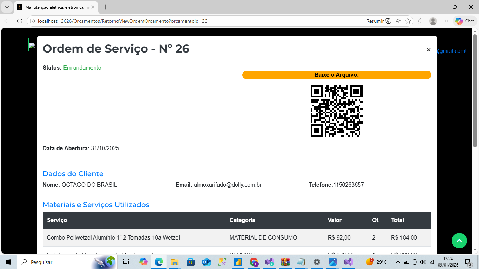Activate the read aloud icon
This screenshot has width=479, height=269.
pyautogui.click(x=398, y=21)
